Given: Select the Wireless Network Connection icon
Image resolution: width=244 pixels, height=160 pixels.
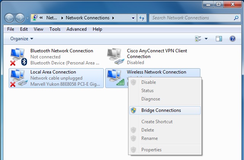Looking at the screenshot, I should [115, 78].
